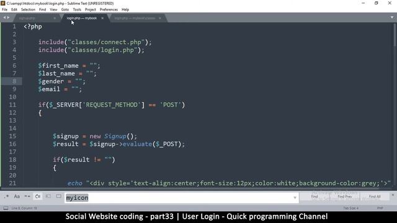Viewport: 397px width, 223px height.
Task: Click the Find All button
Action: pyautogui.click(x=375, y=196)
